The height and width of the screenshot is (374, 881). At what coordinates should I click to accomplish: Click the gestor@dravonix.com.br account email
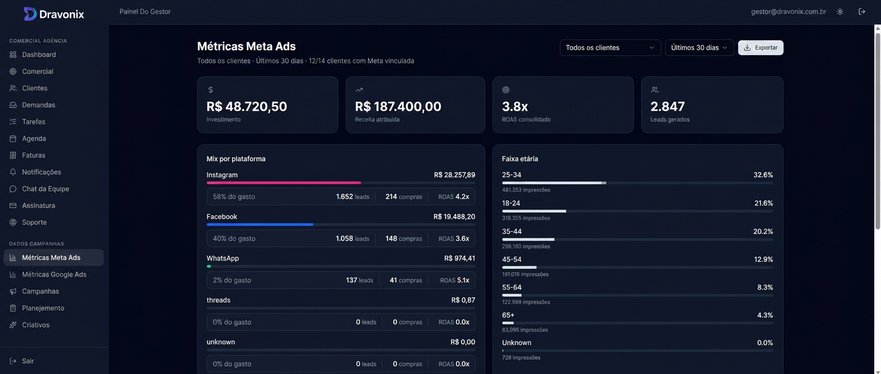tap(788, 12)
